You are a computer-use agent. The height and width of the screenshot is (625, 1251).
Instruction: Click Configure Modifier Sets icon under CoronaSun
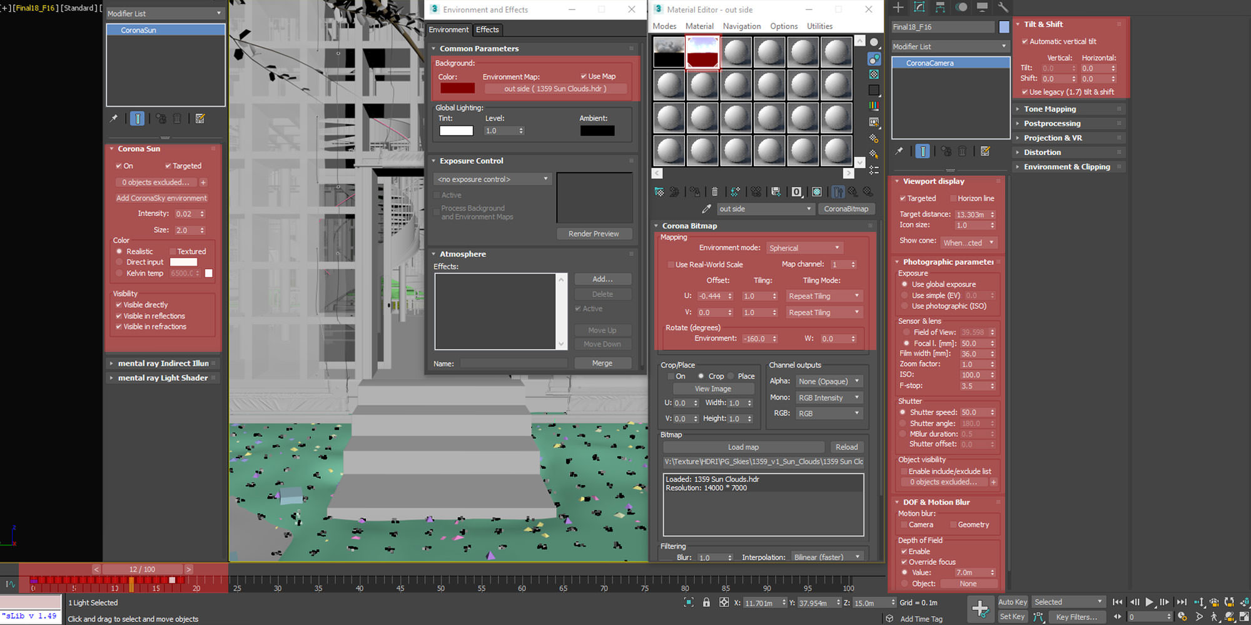(200, 119)
